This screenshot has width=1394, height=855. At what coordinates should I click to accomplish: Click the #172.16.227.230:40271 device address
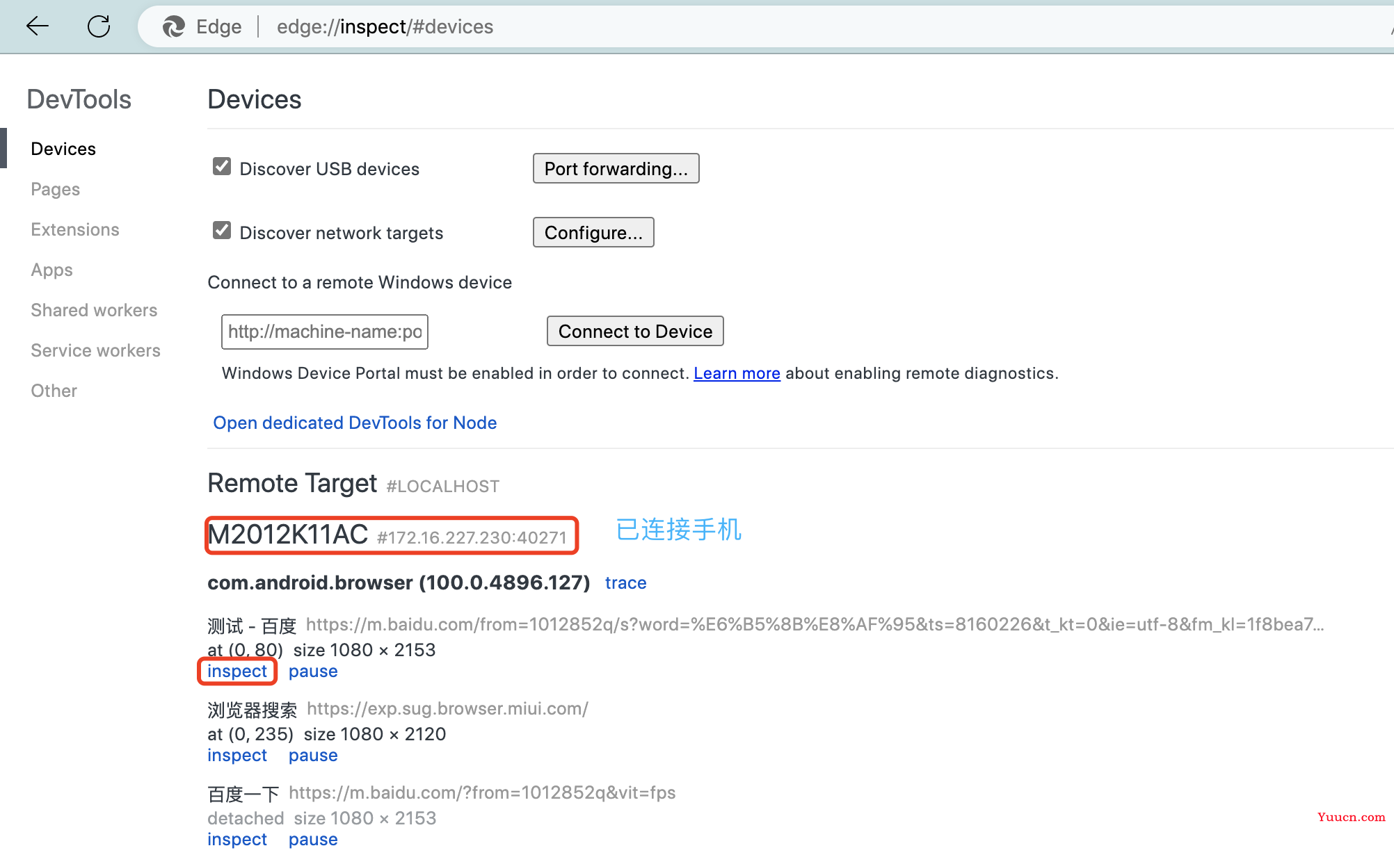click(x=472, y=537)
